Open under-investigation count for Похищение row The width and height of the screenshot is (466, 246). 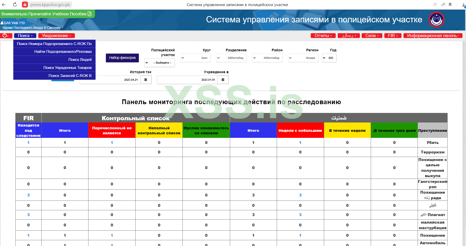28,235
